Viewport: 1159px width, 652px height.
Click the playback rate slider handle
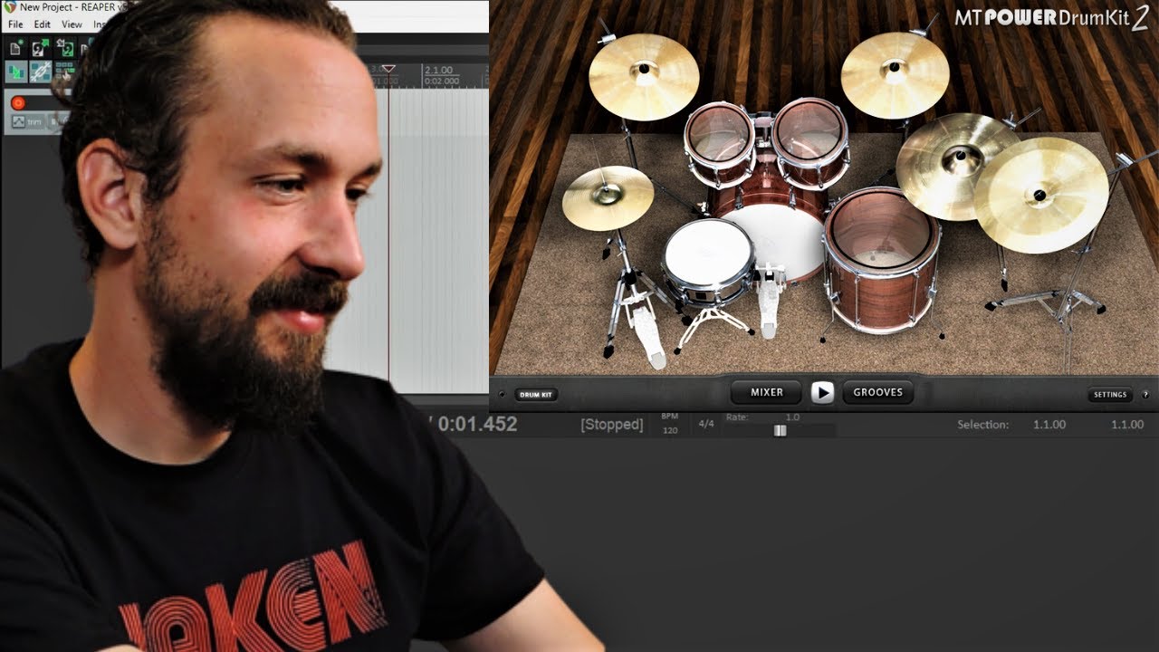point(780,430)
